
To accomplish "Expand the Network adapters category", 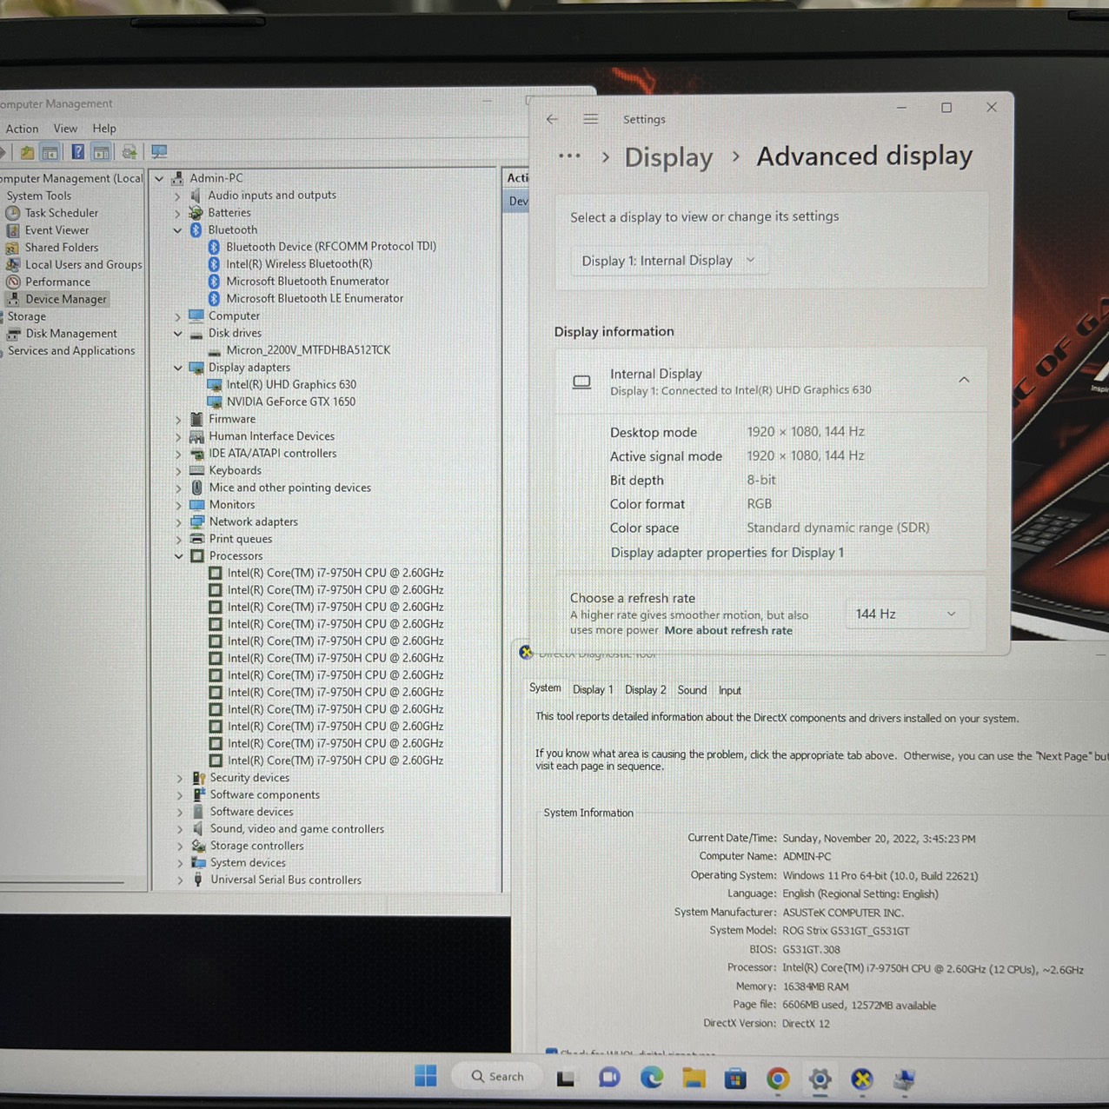I will click(179, 522).
